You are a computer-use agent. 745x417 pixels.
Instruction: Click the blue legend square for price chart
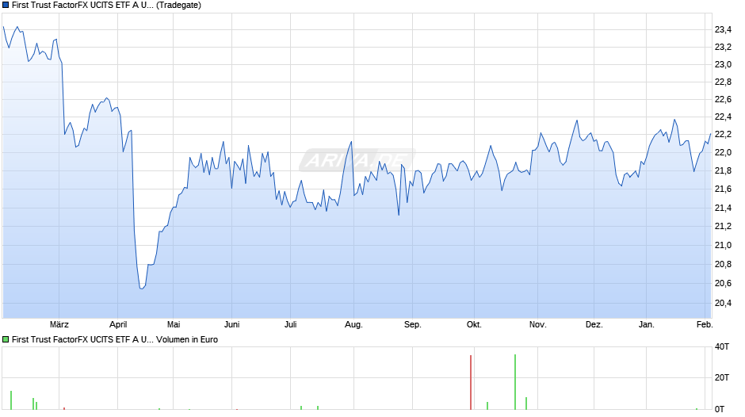pyautogui.click(x=6, y=6)
